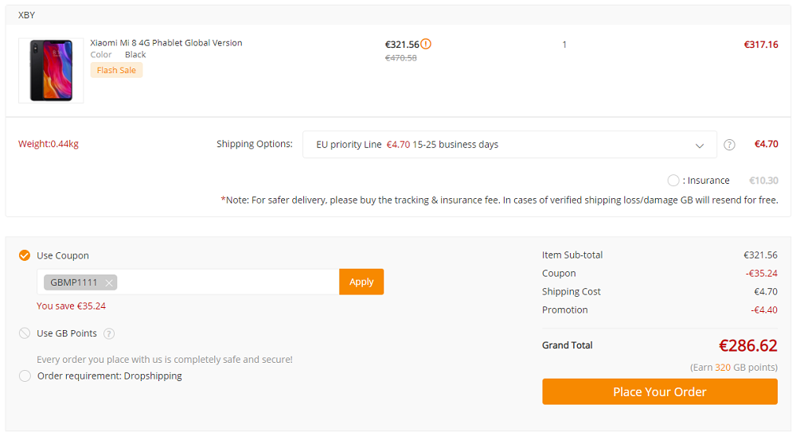Open the shipping options help question mark
This screenshot has height=436, width=796.
point(729,145)
